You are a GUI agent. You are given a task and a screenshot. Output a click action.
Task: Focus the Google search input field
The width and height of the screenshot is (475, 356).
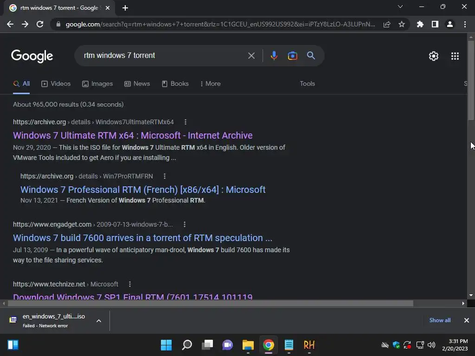tap(164, 56)
